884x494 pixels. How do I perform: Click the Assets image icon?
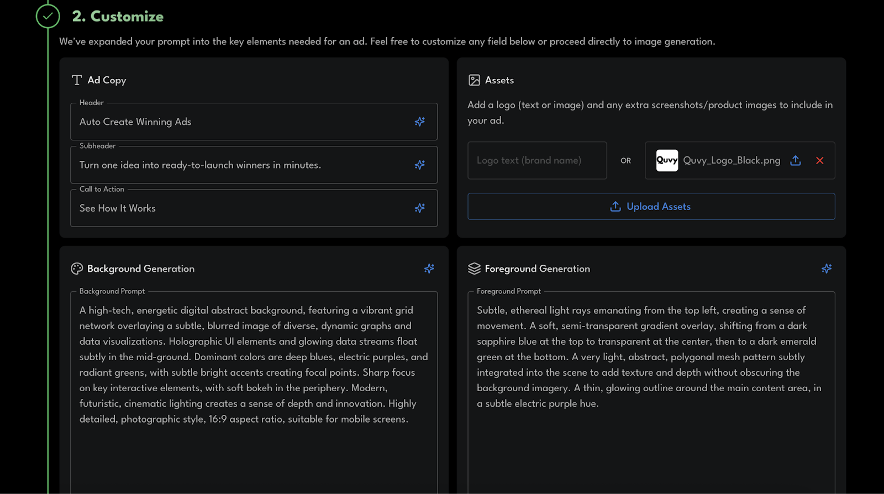pos(474,80)
